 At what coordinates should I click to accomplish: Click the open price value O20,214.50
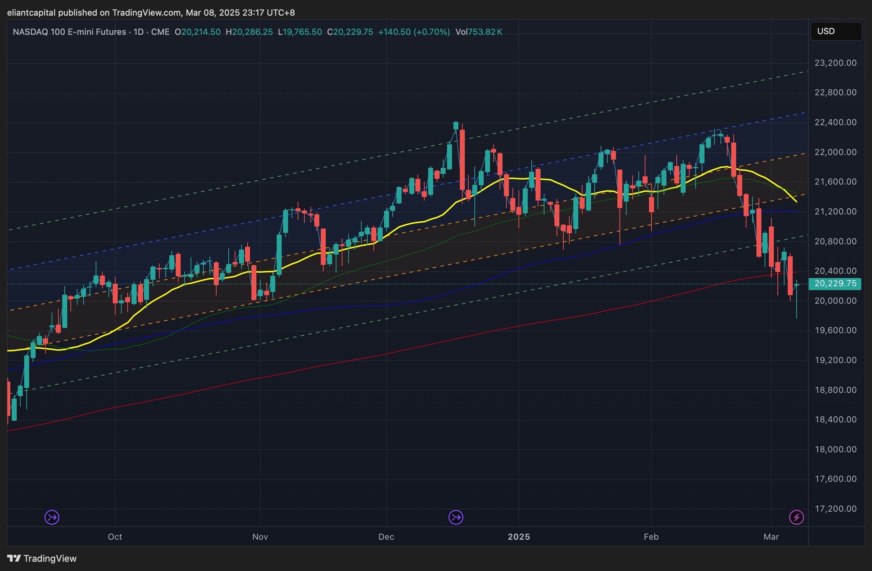click(198, 32)
